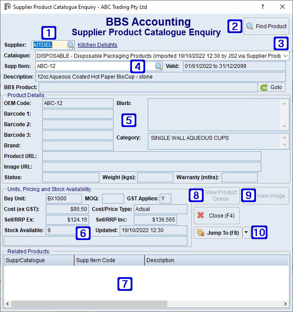Click the GST Applies field showing Y
Screen dimensions: 293x312
pos(165,199)
